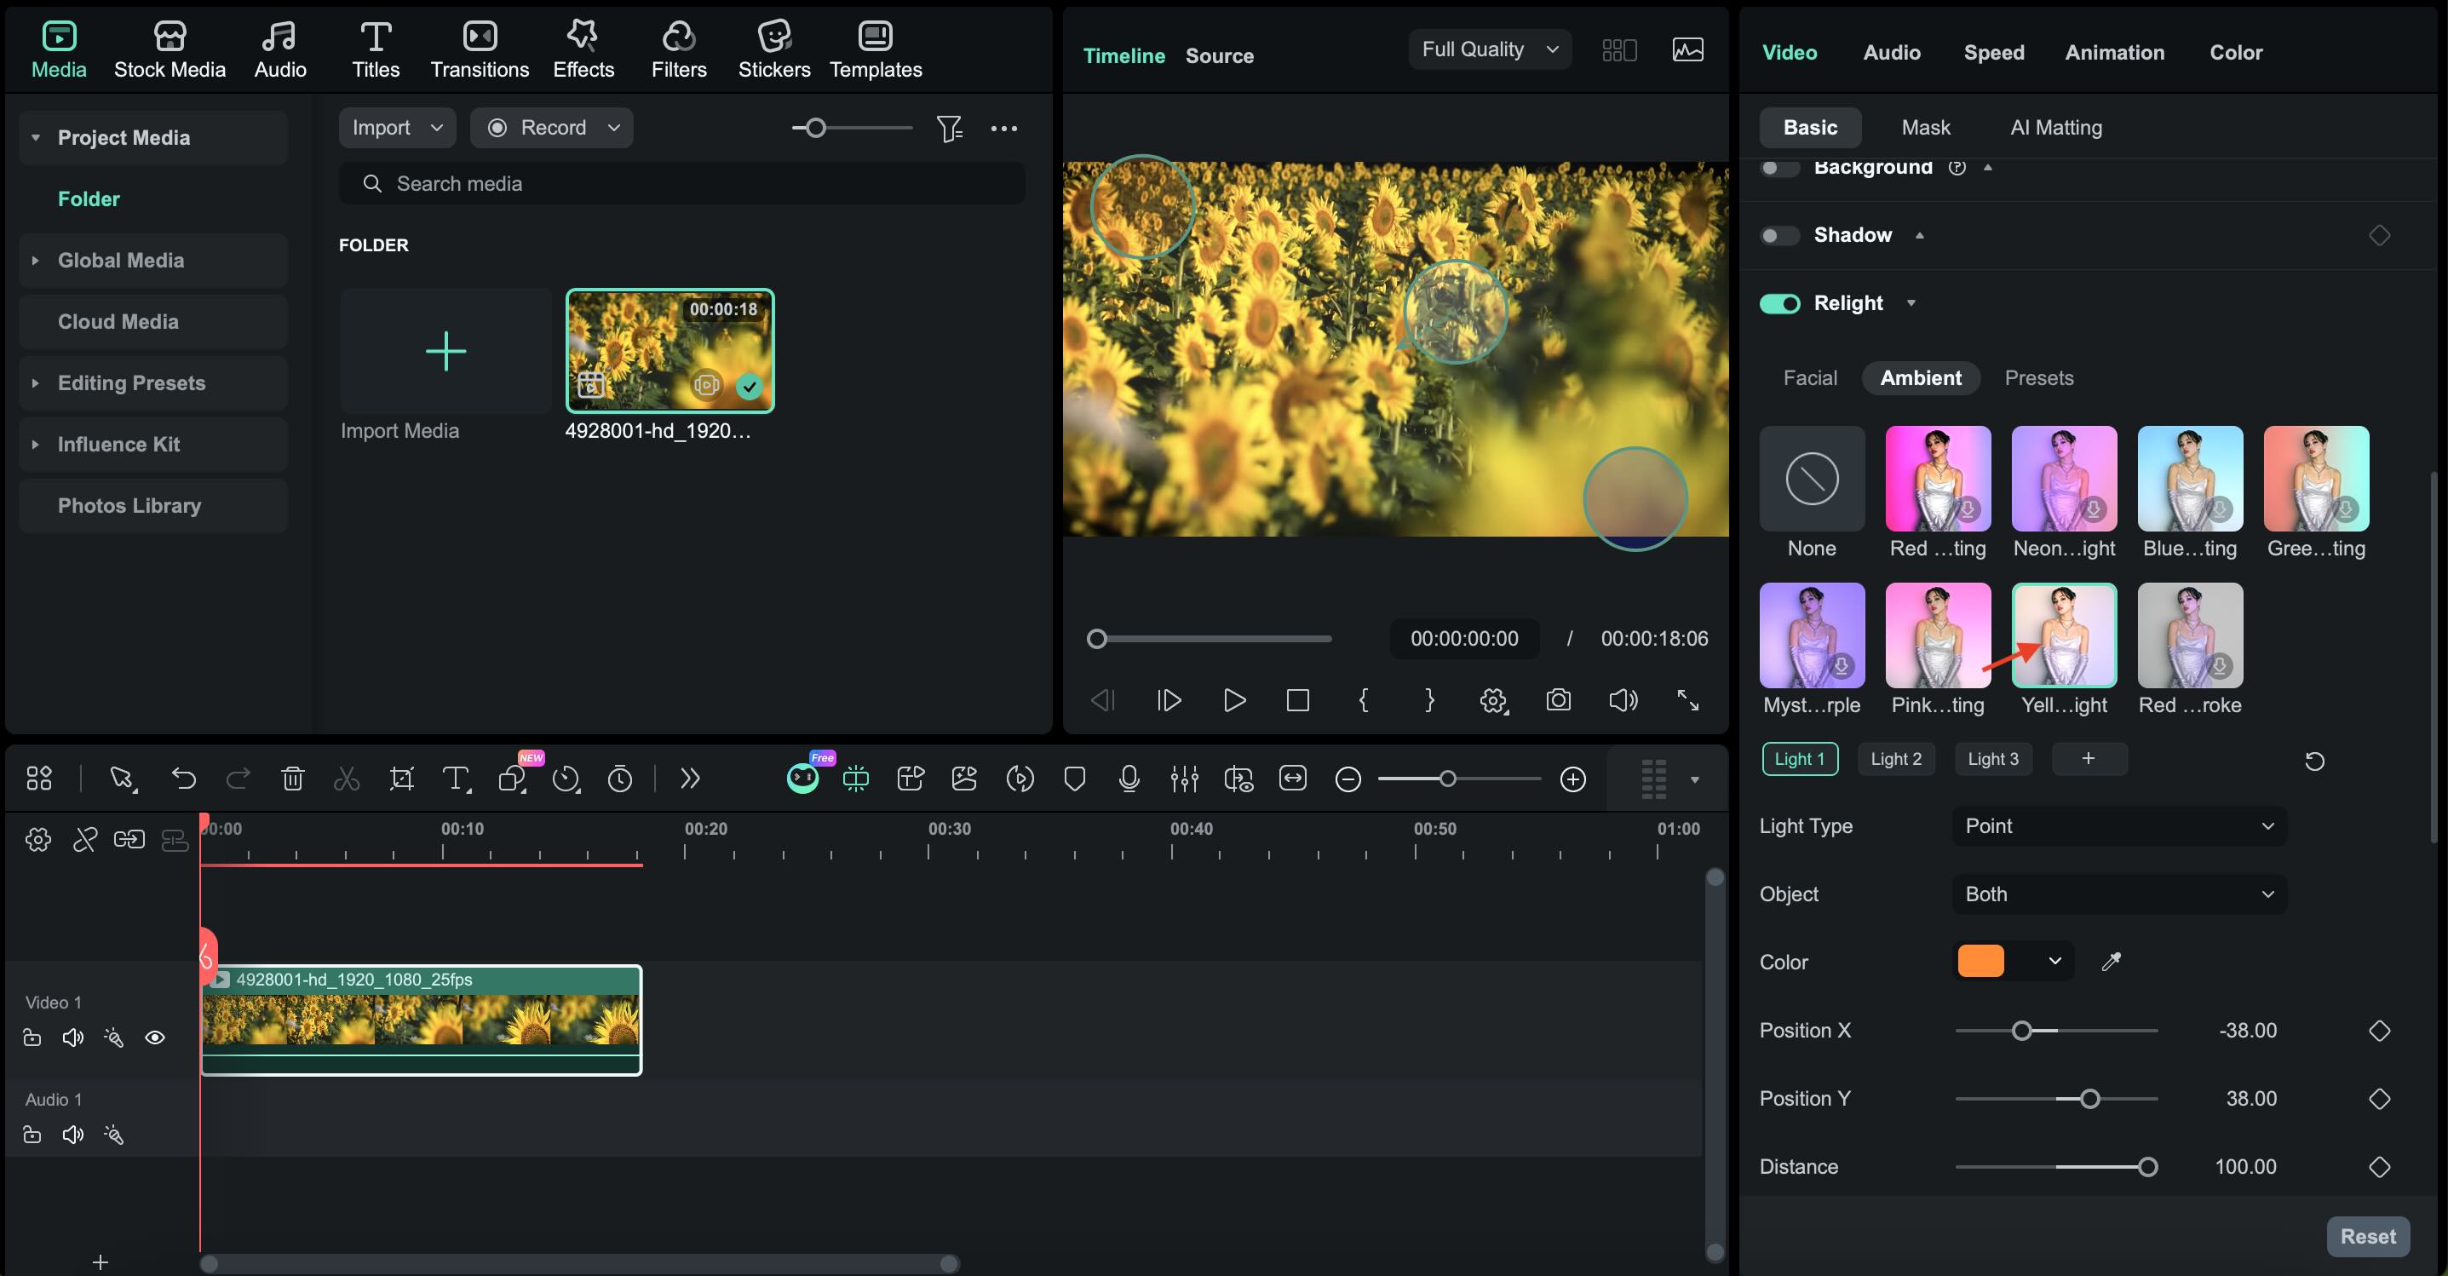This screenshot has height=1276, width=2448.
Task: Click the voiceover microphone icon
Action: (1129, 779)
